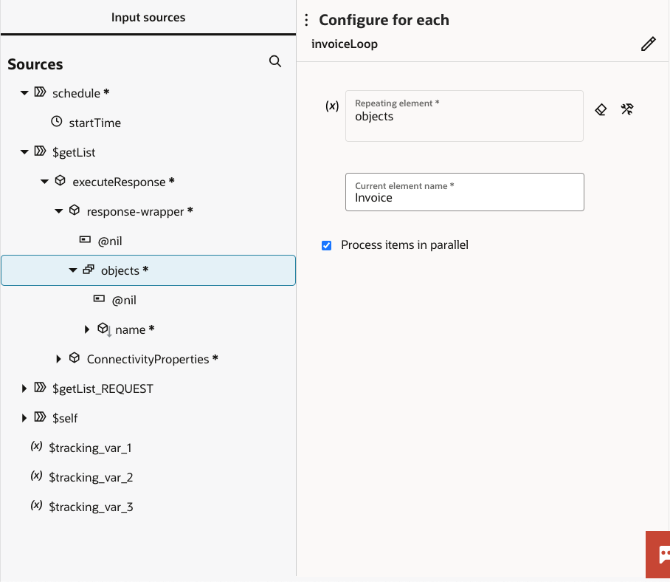Open the red feedback widget
This screenshot has width=670, height=582.
tap(657, 555)
